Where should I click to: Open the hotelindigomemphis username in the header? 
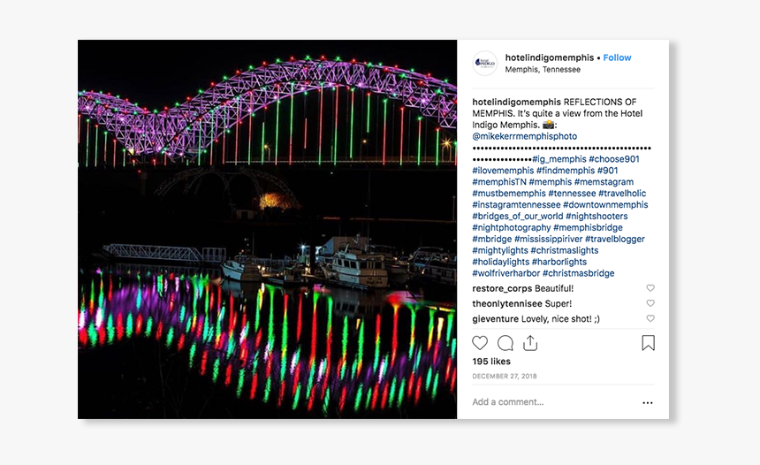coord(549,57)
